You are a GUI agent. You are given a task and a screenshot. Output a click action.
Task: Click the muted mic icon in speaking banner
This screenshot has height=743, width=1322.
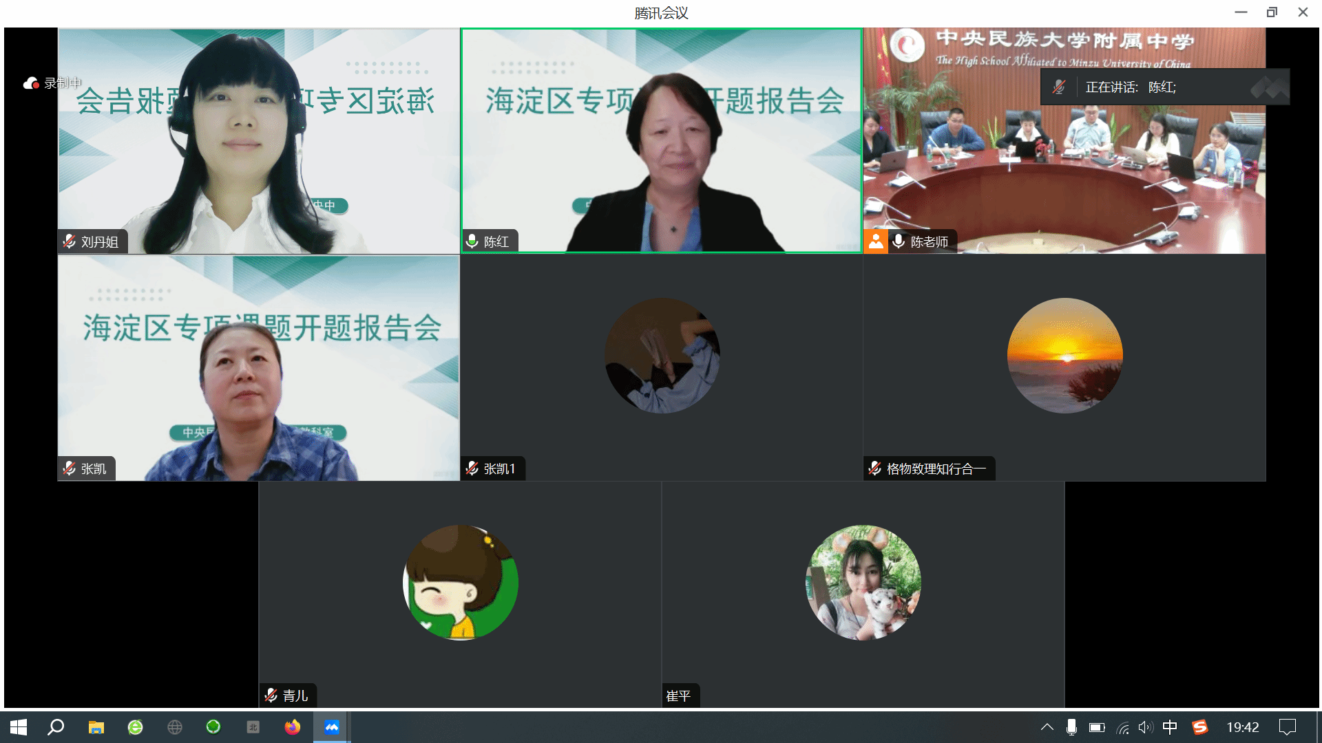pyautogui.click(x=1059, y=87)
